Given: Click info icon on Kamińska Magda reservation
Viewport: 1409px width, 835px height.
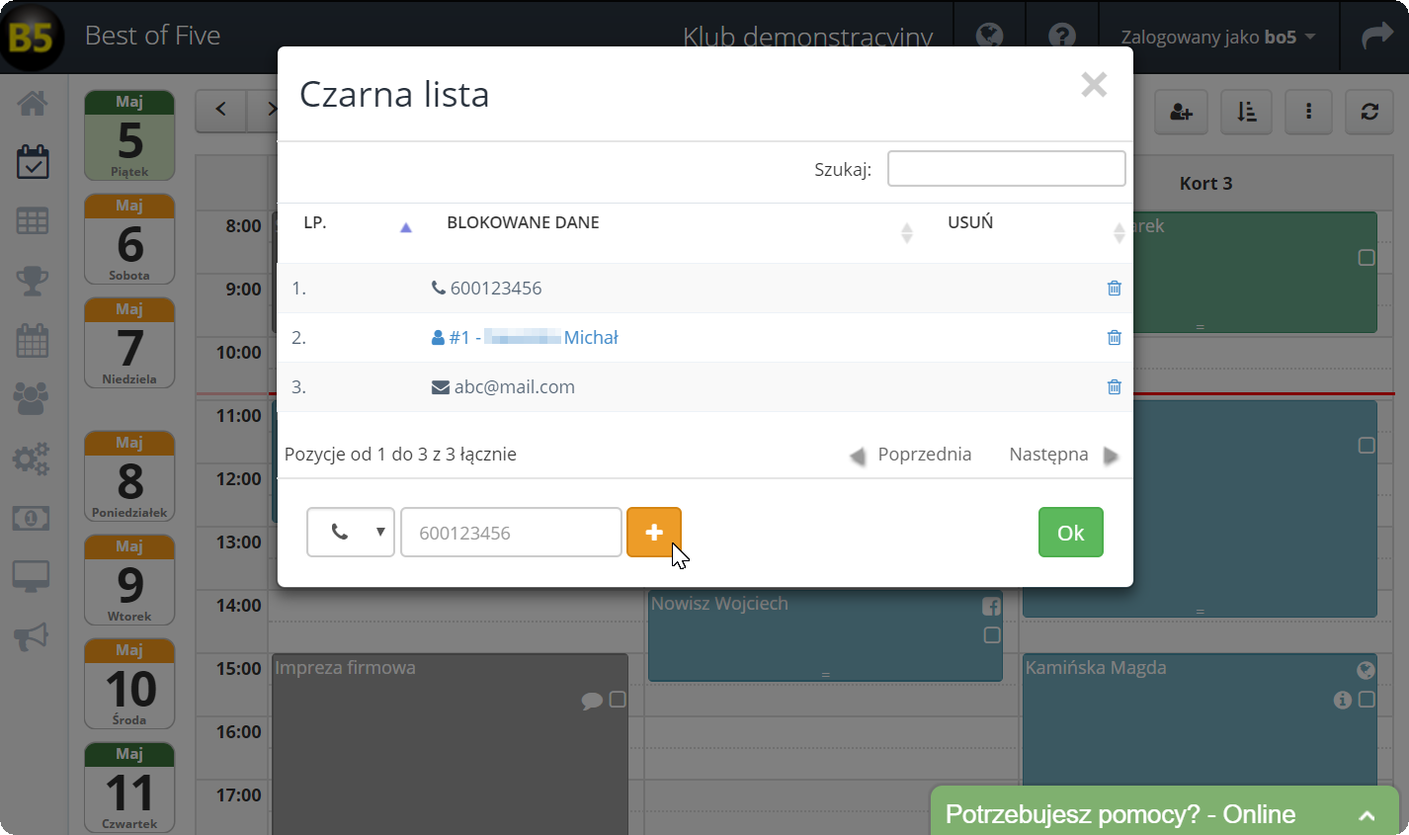Looking at the screenshot, I should tap(1342, 700).
